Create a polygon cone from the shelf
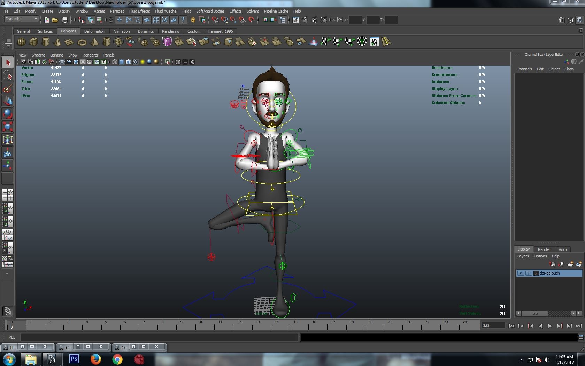The height and width of the screenshot is (366, 585). (57, 42)
